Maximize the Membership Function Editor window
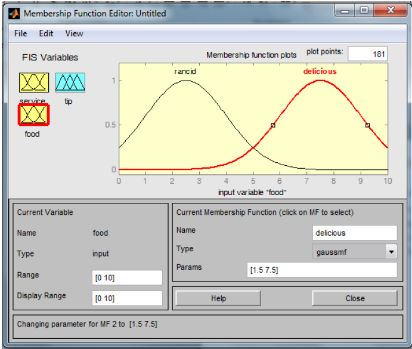 (364, 11)
